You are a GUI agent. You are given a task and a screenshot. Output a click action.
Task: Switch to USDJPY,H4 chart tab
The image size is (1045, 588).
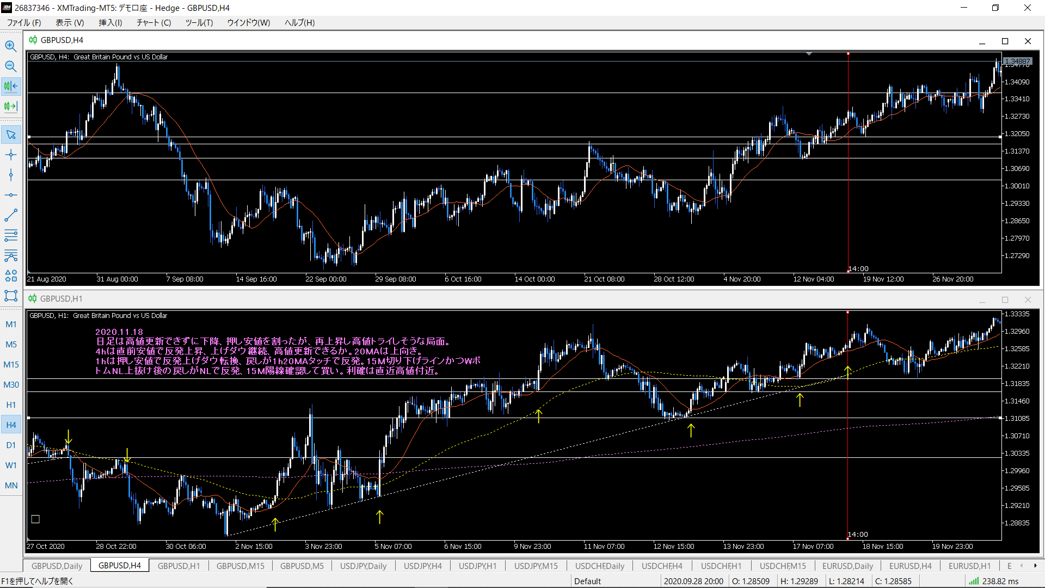coord(423,566)
